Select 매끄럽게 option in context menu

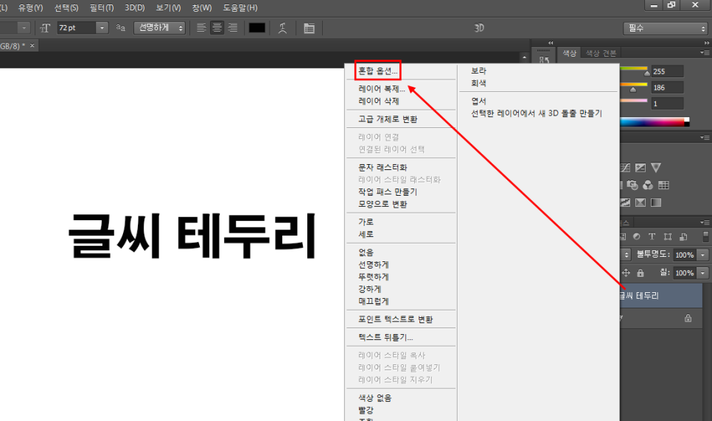click(374, 301)
